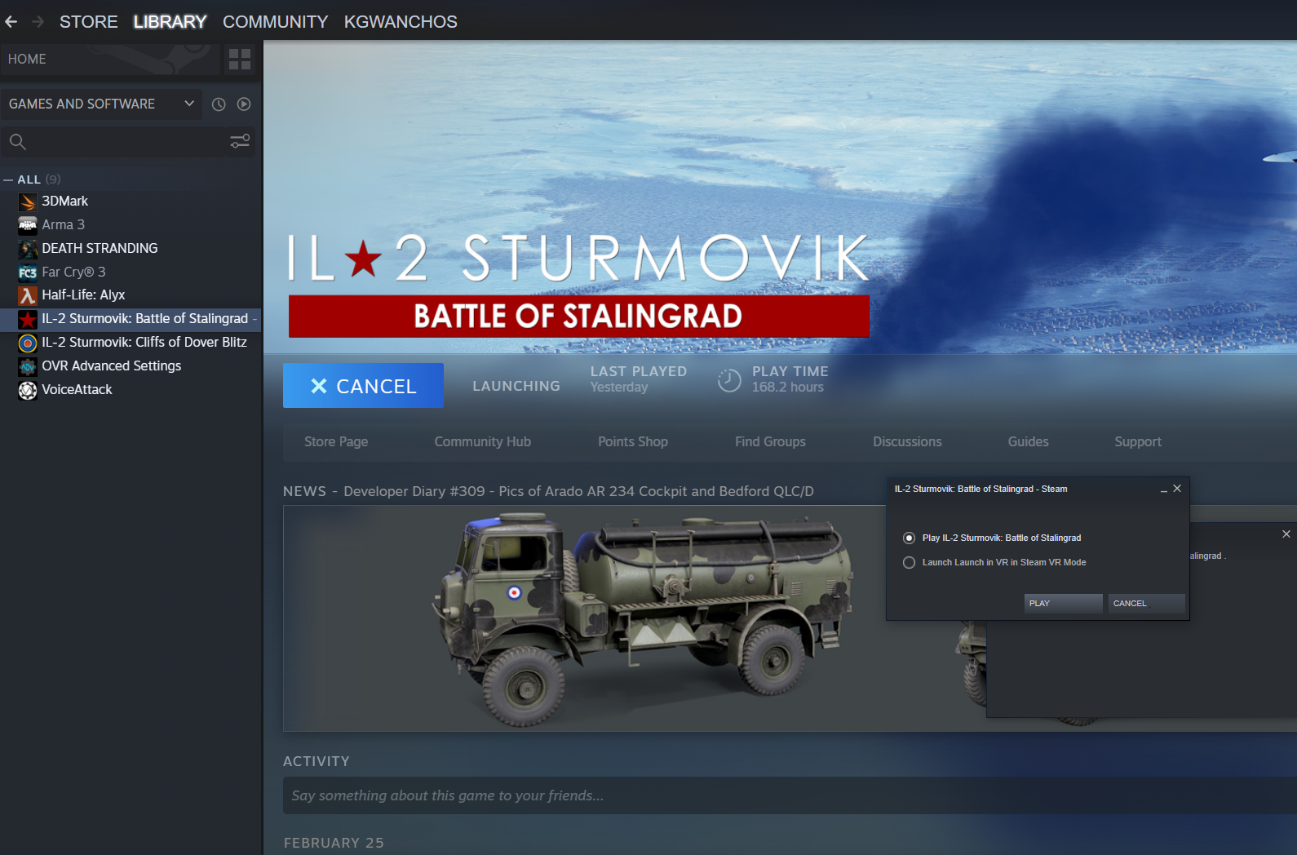The image size is (1297, 855).
Task: Click the OVR Advanced Settings icon
Action: tap(28, 366)
